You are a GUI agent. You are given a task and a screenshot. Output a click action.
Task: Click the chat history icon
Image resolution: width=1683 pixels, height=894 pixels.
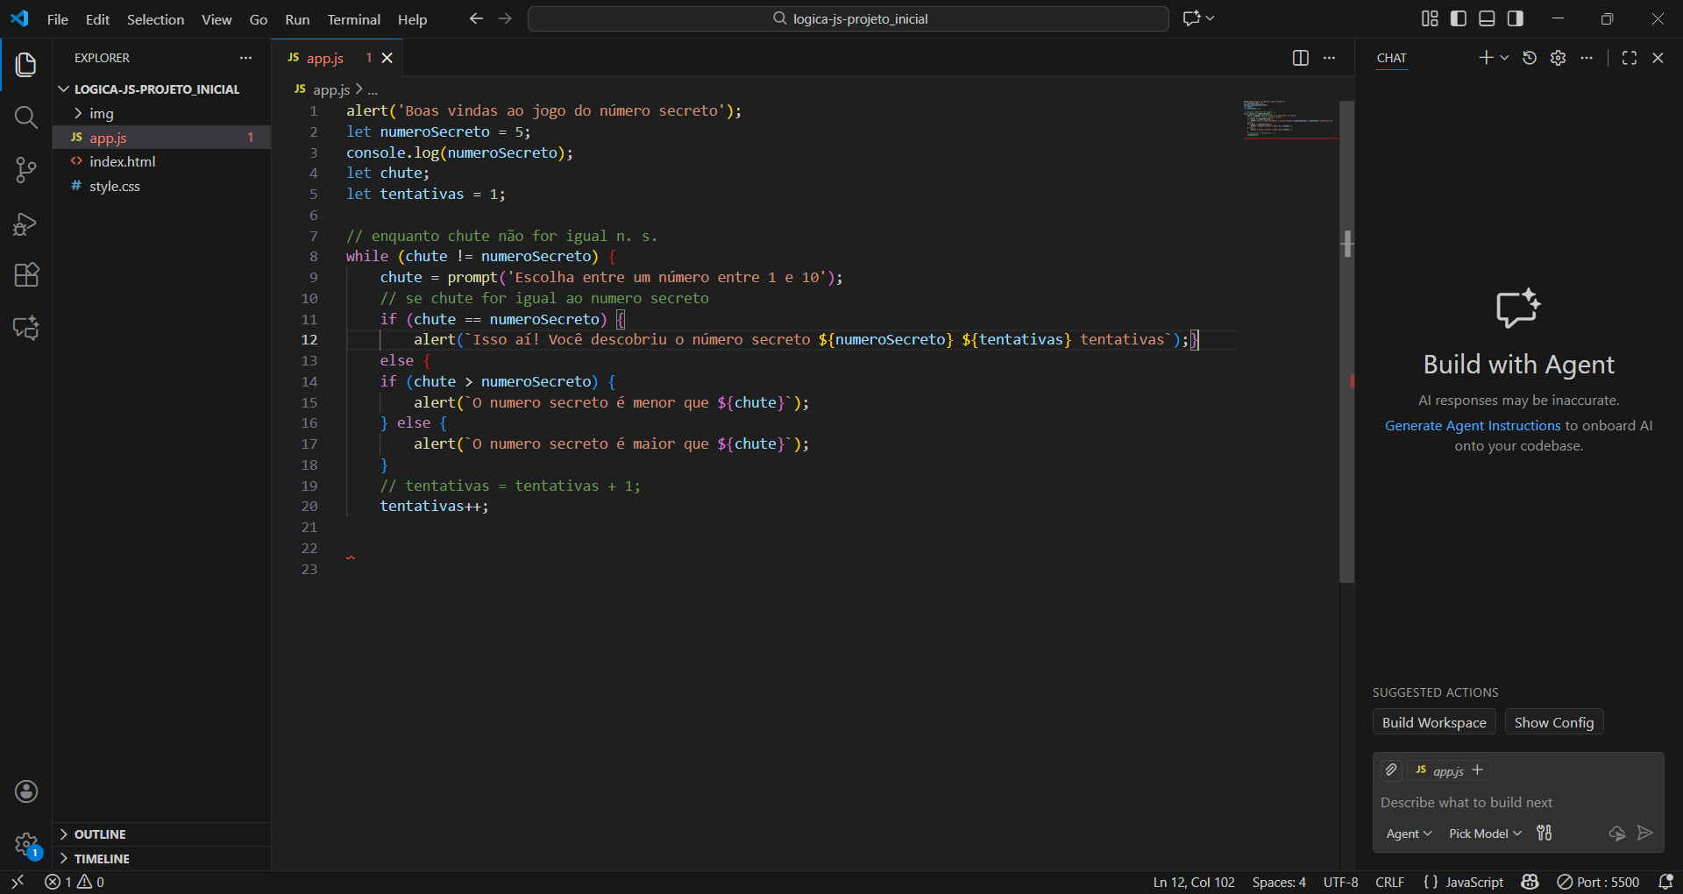pos(1530,58)
